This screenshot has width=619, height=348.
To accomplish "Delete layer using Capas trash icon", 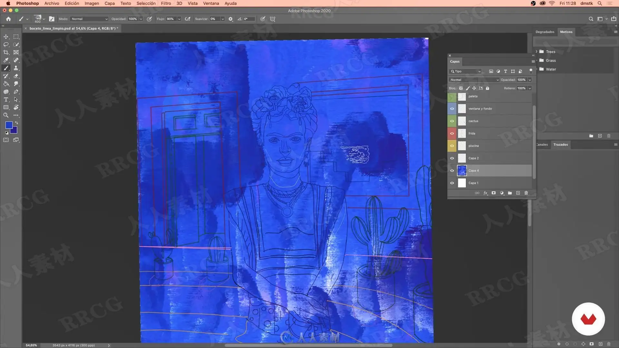I will tap(526, 193).
